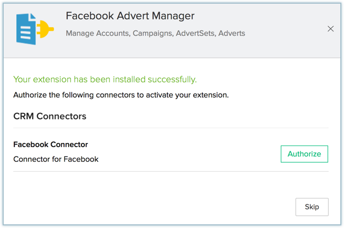Viewport: 344px width, 228px height.
Task: Click the word activate in instruction text
Action: point(159,95)
